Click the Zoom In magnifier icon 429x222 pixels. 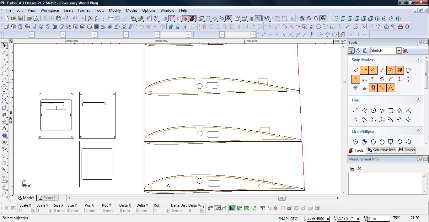(90, 19)
